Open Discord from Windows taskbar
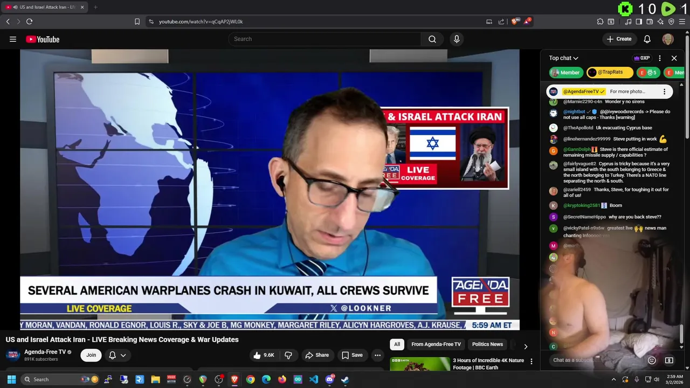Screen dimensions: 690x388 tap(329, 379)
